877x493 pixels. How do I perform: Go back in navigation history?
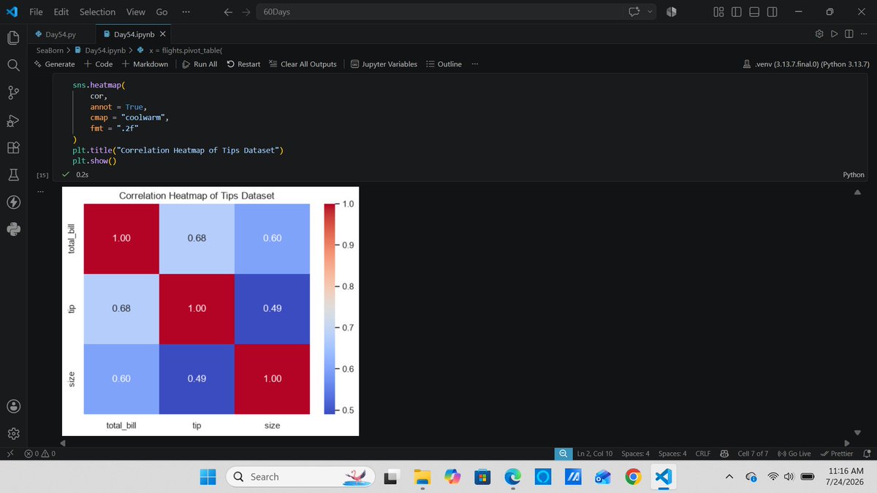(x=228, y=12)
